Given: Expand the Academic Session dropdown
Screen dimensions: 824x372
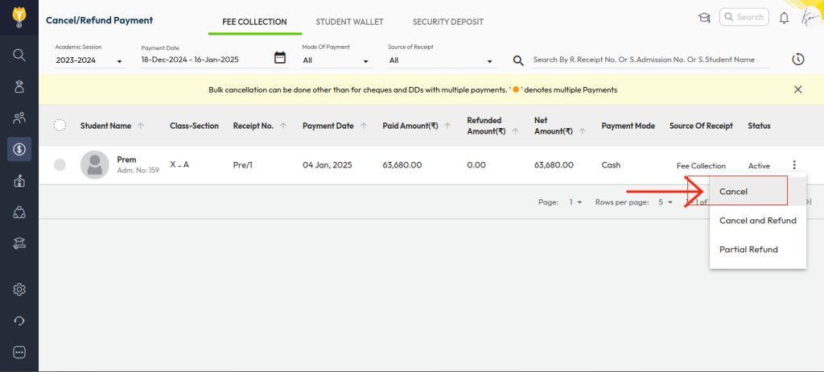Looking at the screenshot, I should pos(90,60).
